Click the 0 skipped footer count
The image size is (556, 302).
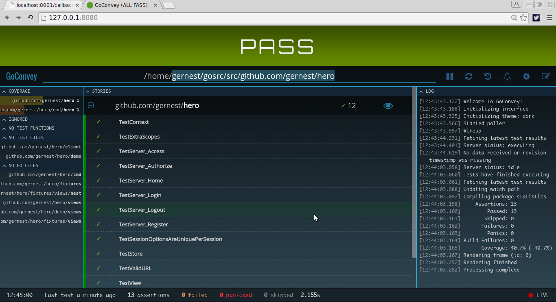tap(278, 295)
